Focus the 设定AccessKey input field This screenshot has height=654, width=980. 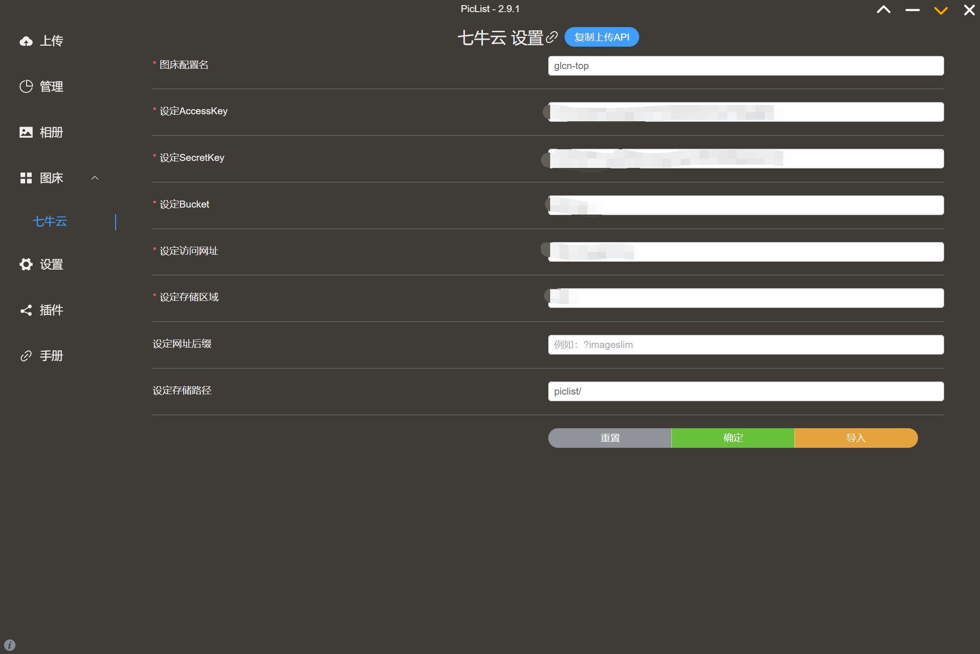point(746,112)
